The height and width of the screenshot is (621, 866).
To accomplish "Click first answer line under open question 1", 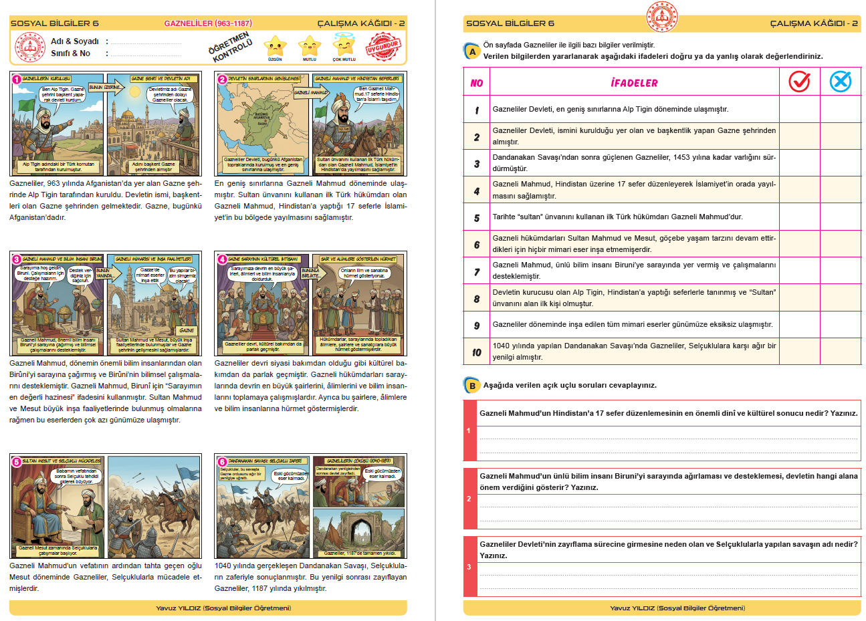I will [x=668, y=437].
